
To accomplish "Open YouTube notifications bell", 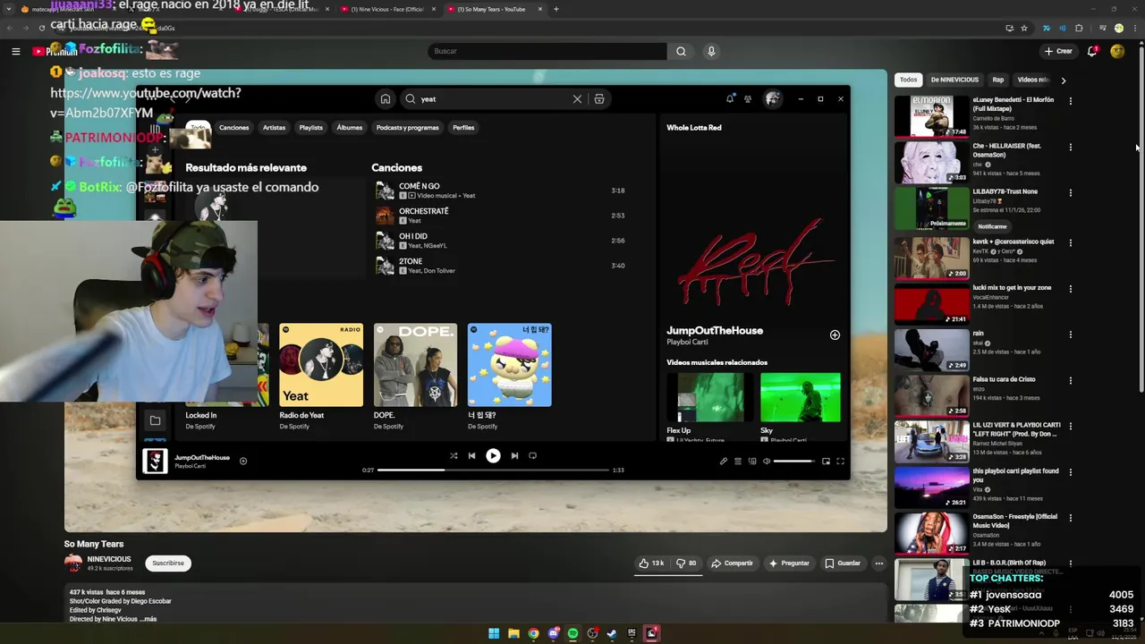I will coord(1092,51).
